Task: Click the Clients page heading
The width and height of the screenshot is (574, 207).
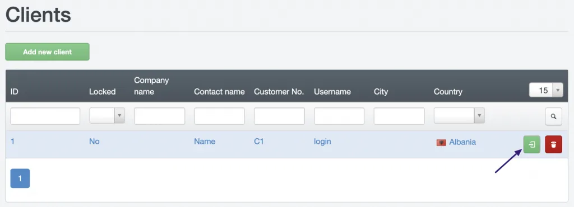Action: coord(38,15)
